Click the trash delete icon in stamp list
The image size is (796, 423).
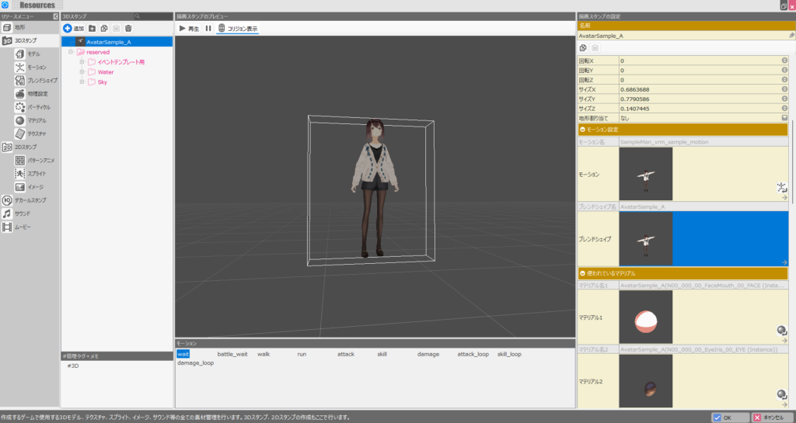(x=128, y=28)
